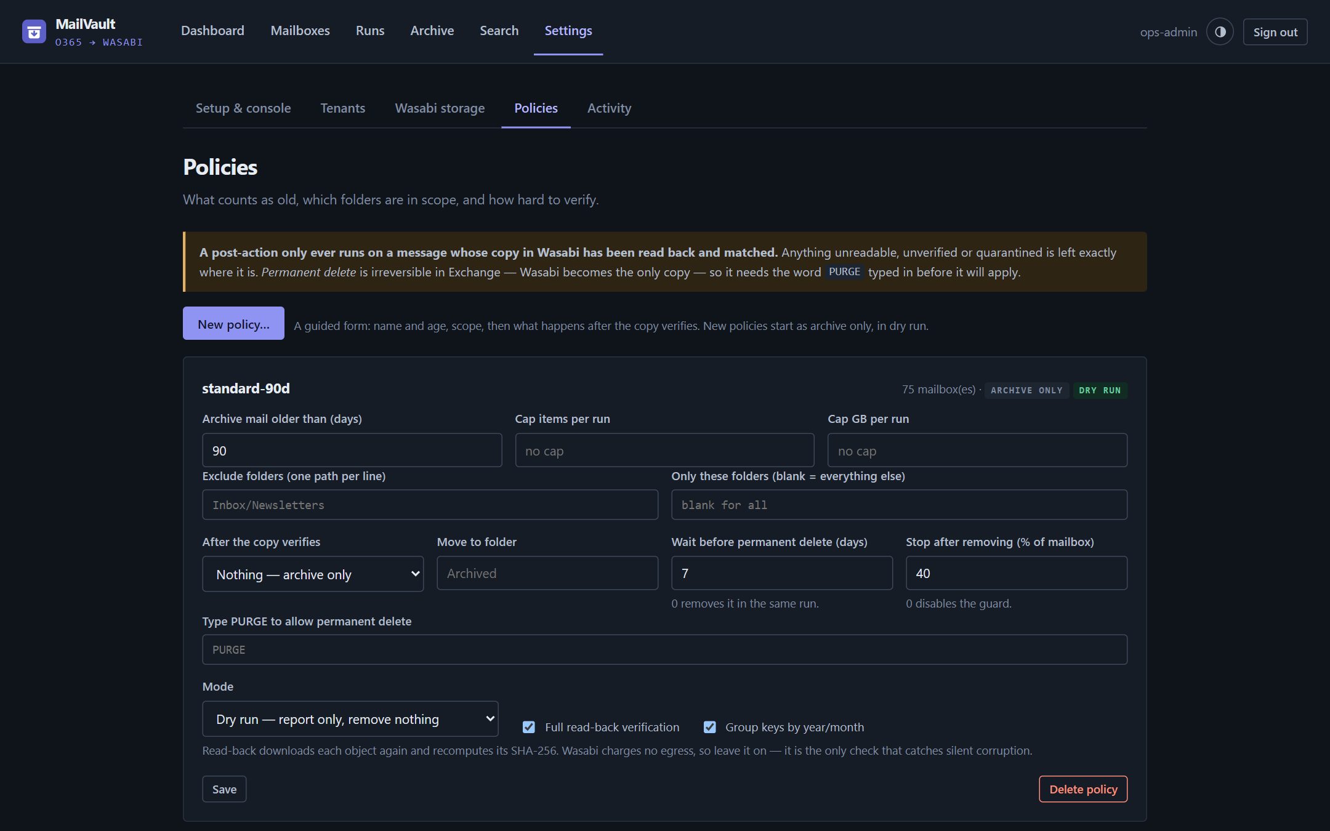Switch to Setup & console tab
This screenshot has width=1330, height=831.
pyautogui.click(x=243, y=108)
